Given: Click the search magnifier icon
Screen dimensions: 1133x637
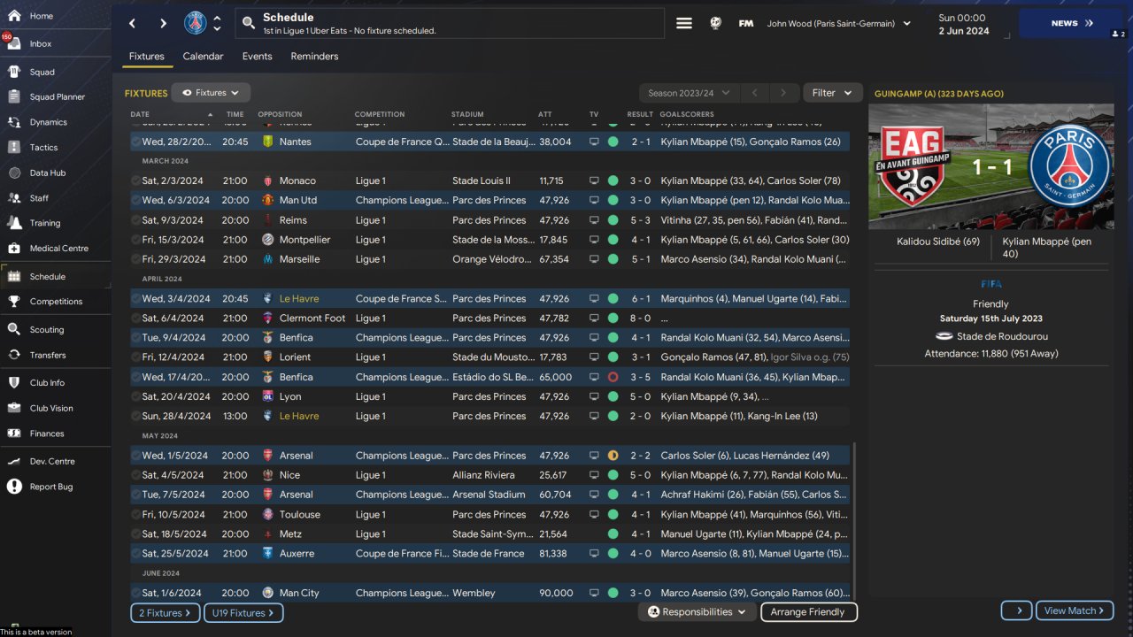Looking at the screenshot, I should pyautogui.click(x=248, y=23).
